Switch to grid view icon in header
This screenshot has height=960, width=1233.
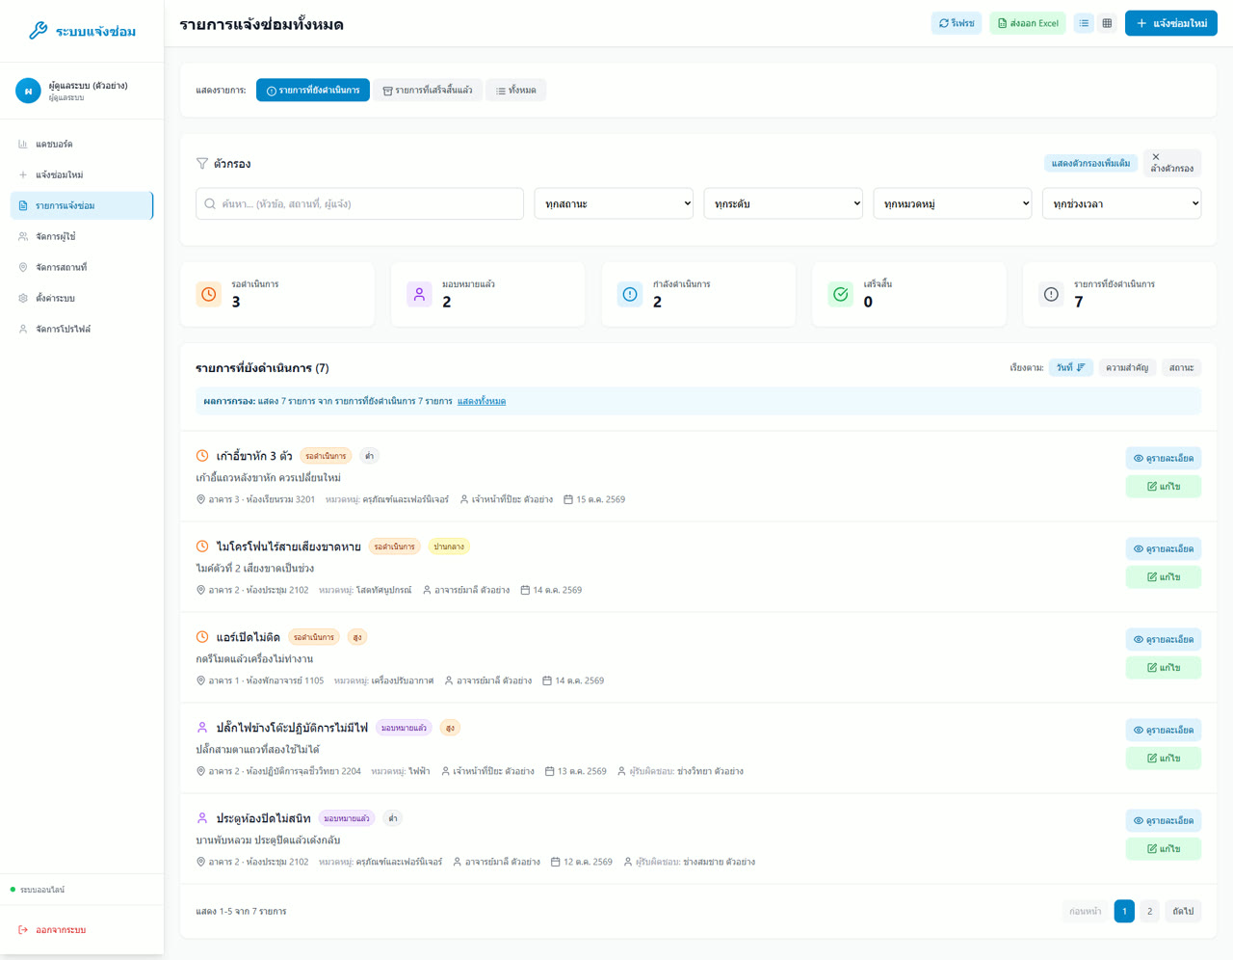point(1107,23)
